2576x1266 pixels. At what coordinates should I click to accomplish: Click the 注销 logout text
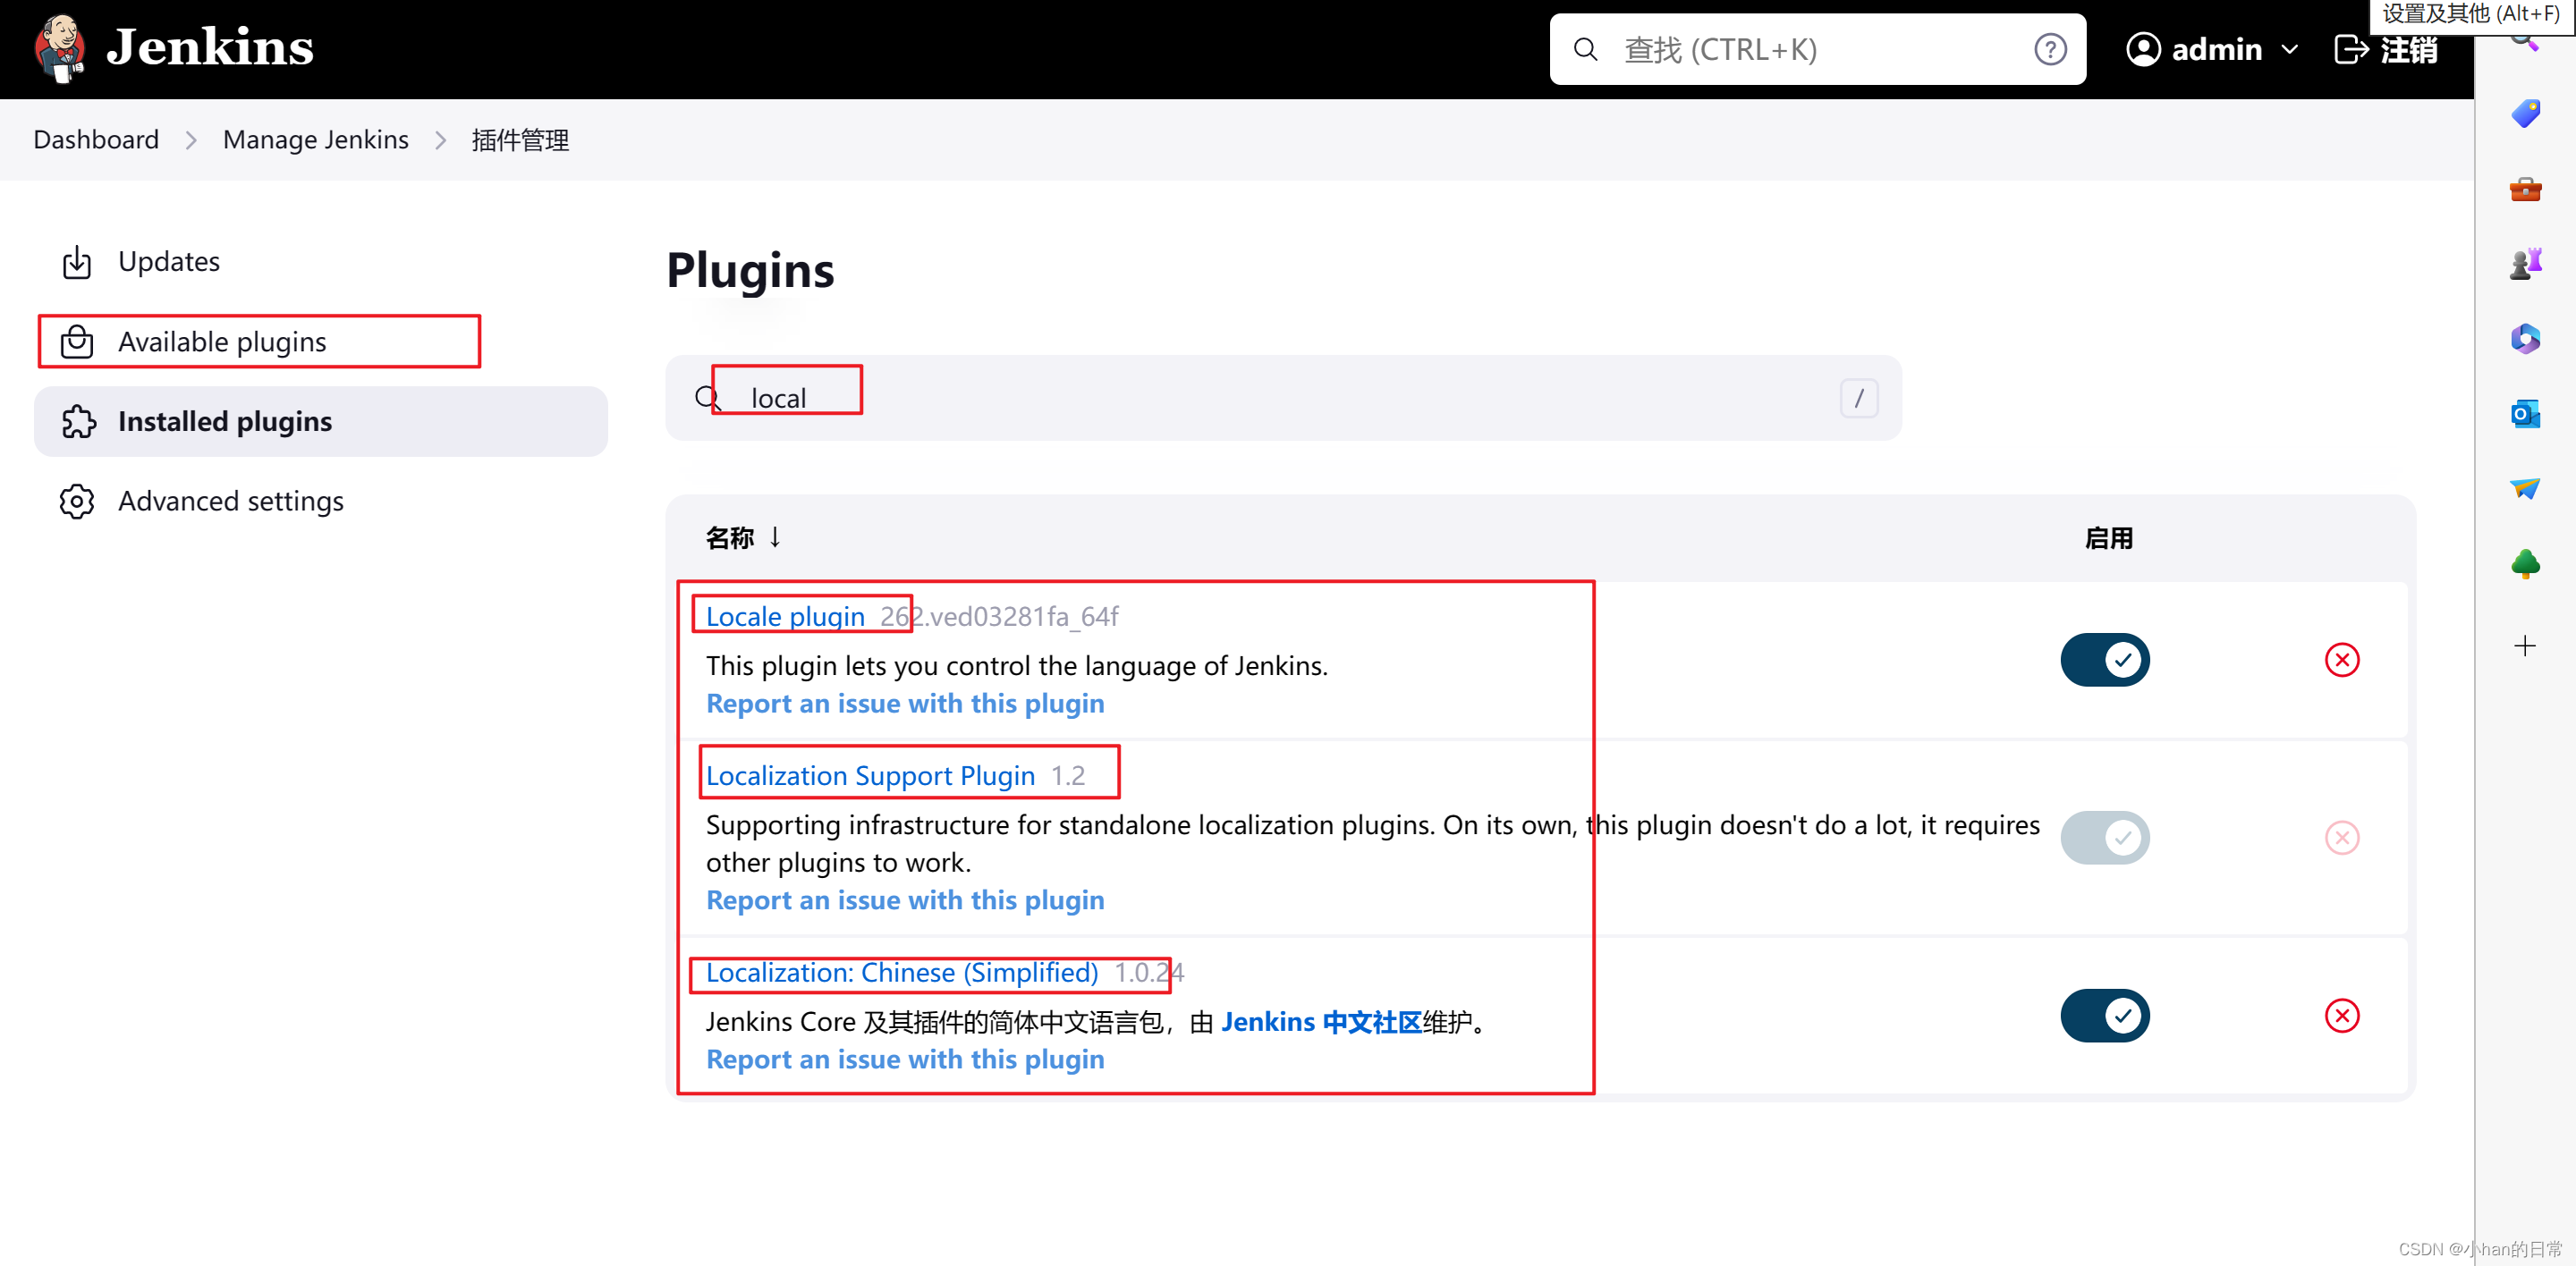pos(2408,49)
